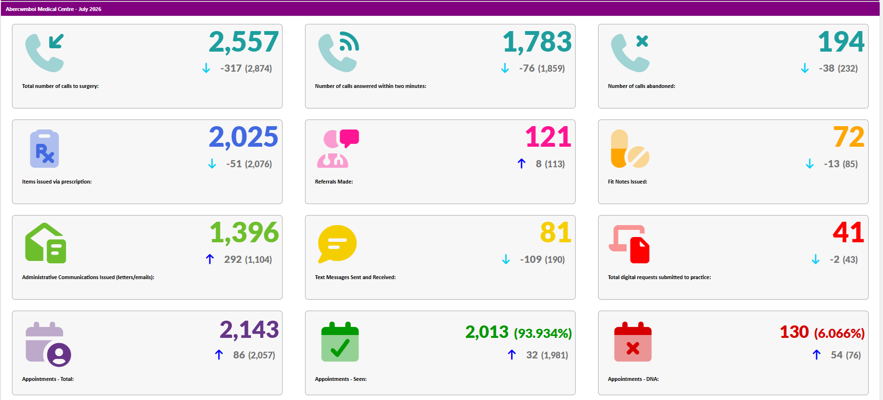The height and width of the screenshot is (400, 883).
Task: Select the 2,025 prescription items value
Action: point(244,137)
